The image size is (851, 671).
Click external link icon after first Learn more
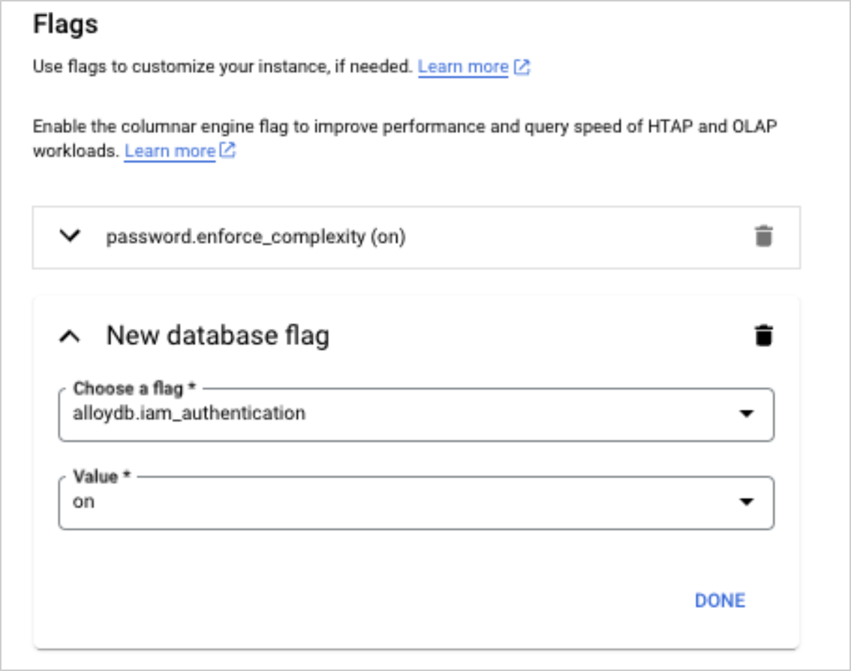coord(522,67)
